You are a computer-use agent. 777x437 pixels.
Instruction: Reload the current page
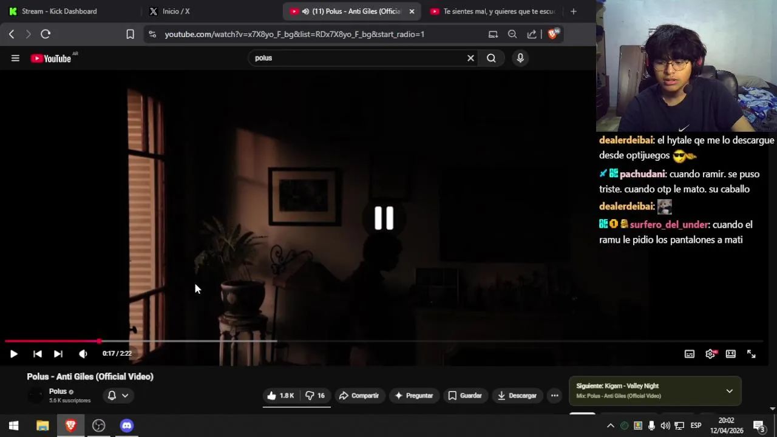(46, 35)
